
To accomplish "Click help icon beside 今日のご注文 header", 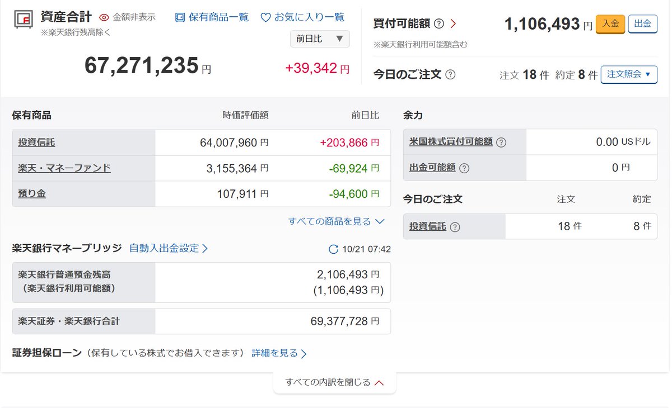I will [450, 74].
